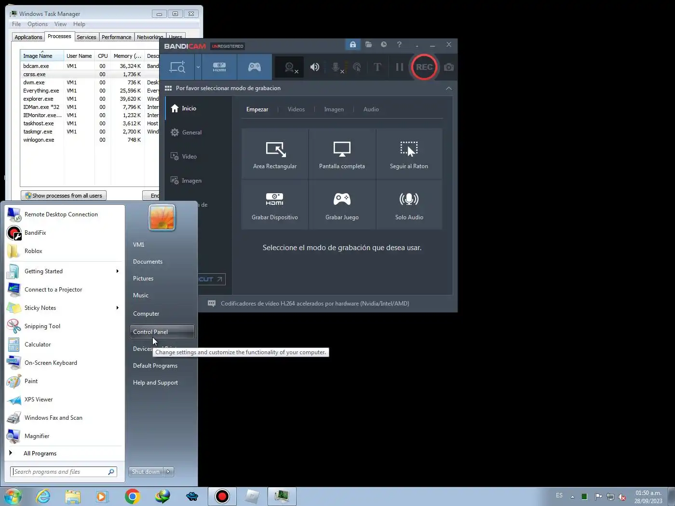This screenshot has height=506, width=675.
Task: Open Video settings in Bandicam sidebar
Action: [199, 157]
